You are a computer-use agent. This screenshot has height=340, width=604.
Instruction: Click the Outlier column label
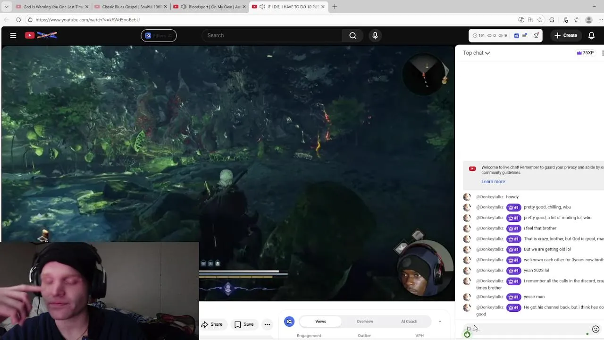click(x=364, y=336)
